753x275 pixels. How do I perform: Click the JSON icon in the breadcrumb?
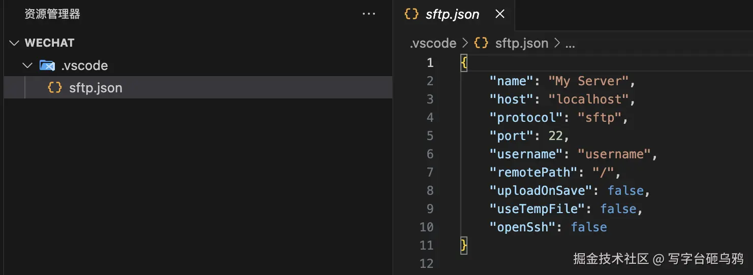481,43
